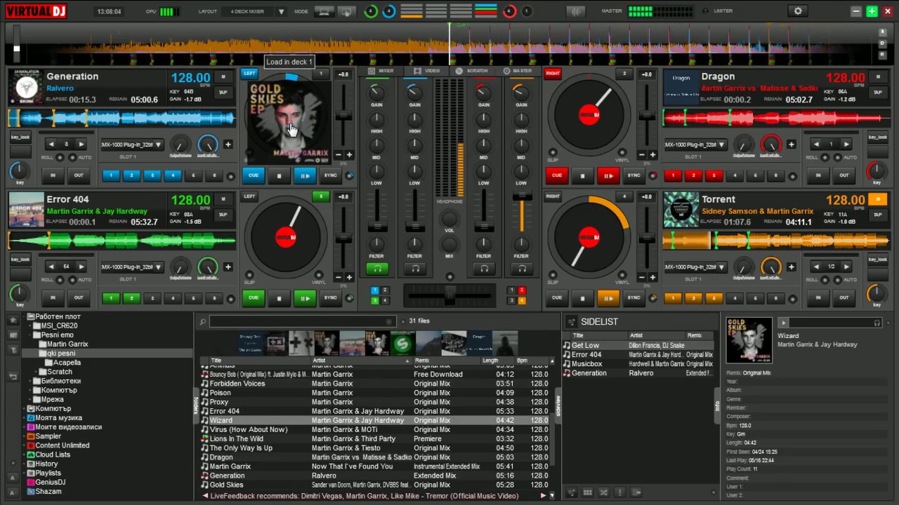Select laptop mode icon in top bar
The width and height of the screenshot is (899, 505).
coord(324,11)
